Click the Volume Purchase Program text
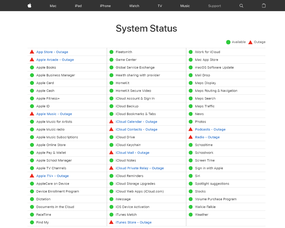 216,199
